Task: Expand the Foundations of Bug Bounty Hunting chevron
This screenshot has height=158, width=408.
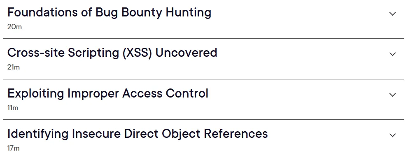Action: point(392,14)
